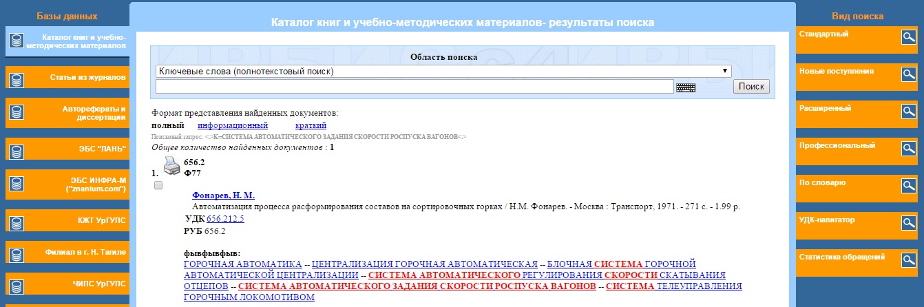Viewport: 924px width, 307px height.
Task: Click the УДК link 656.212.5
Action: [x=225, y=219]
